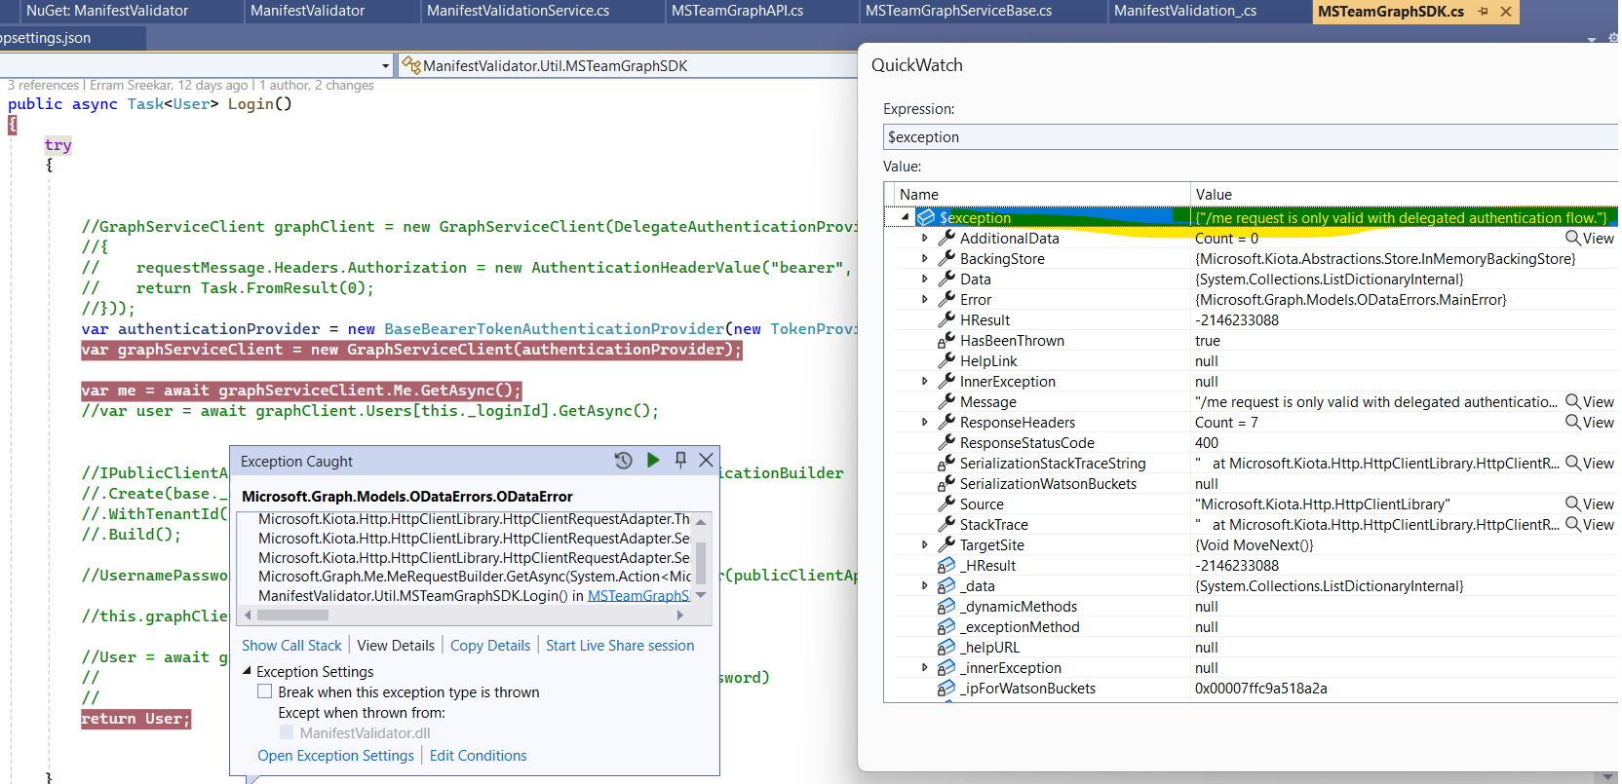This screenshot has height=784, width=1622.
Task: Switch to MSTeamGraphAPI.cs tab
Action: point(737,11)
